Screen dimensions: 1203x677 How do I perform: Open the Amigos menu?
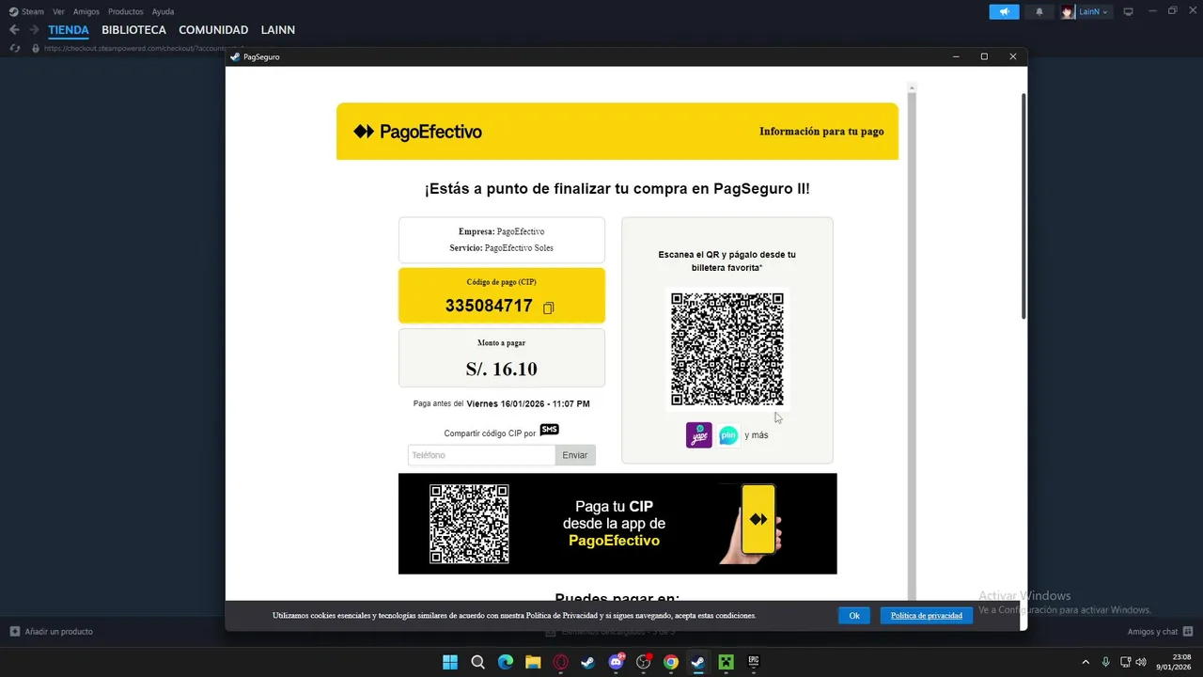coord(86,11)
